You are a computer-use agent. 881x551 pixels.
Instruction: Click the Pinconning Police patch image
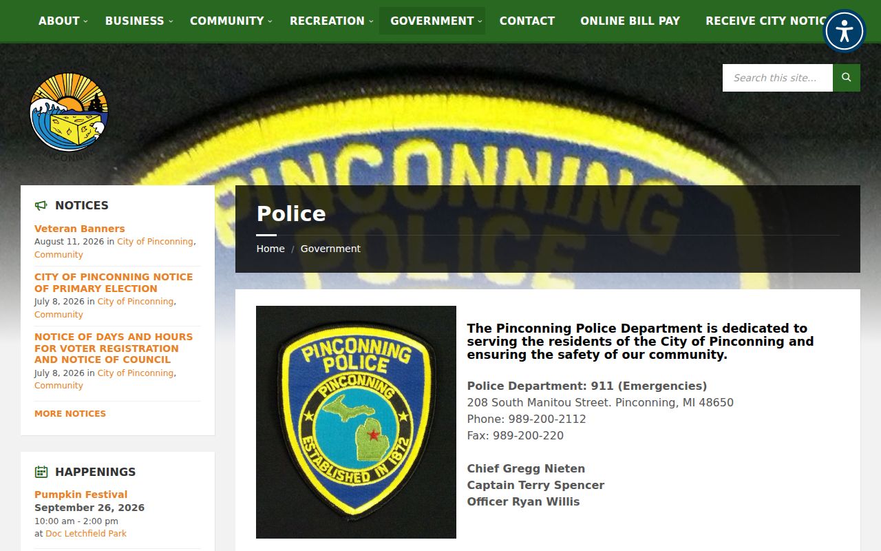356,422
